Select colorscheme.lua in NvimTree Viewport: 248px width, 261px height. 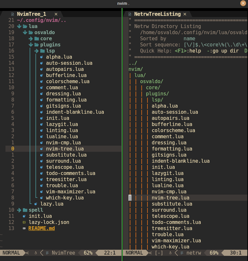click(x=68, y=82)
